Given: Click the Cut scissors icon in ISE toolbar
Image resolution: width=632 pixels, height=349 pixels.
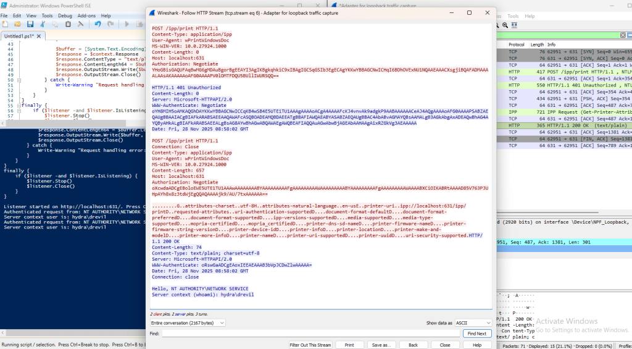Looking at the screenshot, I should click(x=43, y=24).
